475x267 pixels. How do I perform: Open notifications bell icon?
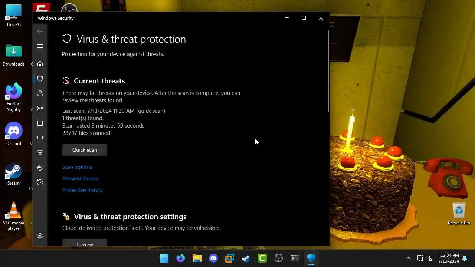pos(465,258)
